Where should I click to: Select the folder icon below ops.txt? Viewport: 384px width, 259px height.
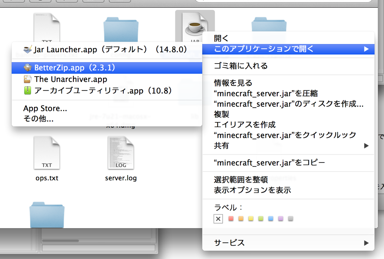click(47, 215)
